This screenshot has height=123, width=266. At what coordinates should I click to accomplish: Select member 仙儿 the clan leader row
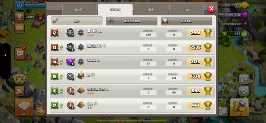tap(132, 106)
